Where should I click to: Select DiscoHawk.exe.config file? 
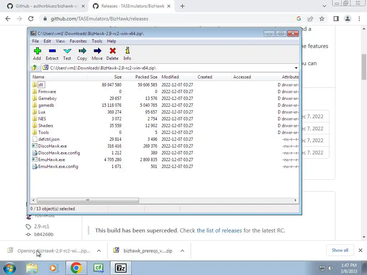click(59, 153)
